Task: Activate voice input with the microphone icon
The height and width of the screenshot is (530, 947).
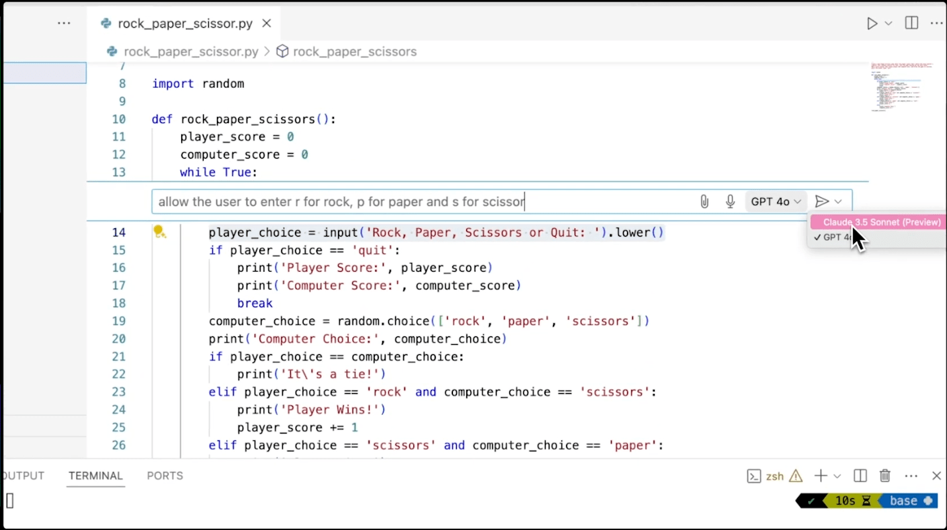Action: tap(729, 202)
